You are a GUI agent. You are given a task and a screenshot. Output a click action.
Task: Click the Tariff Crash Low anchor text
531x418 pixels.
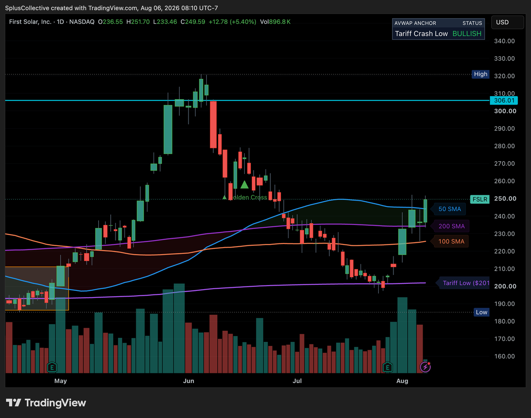click(x=422, y=34)
